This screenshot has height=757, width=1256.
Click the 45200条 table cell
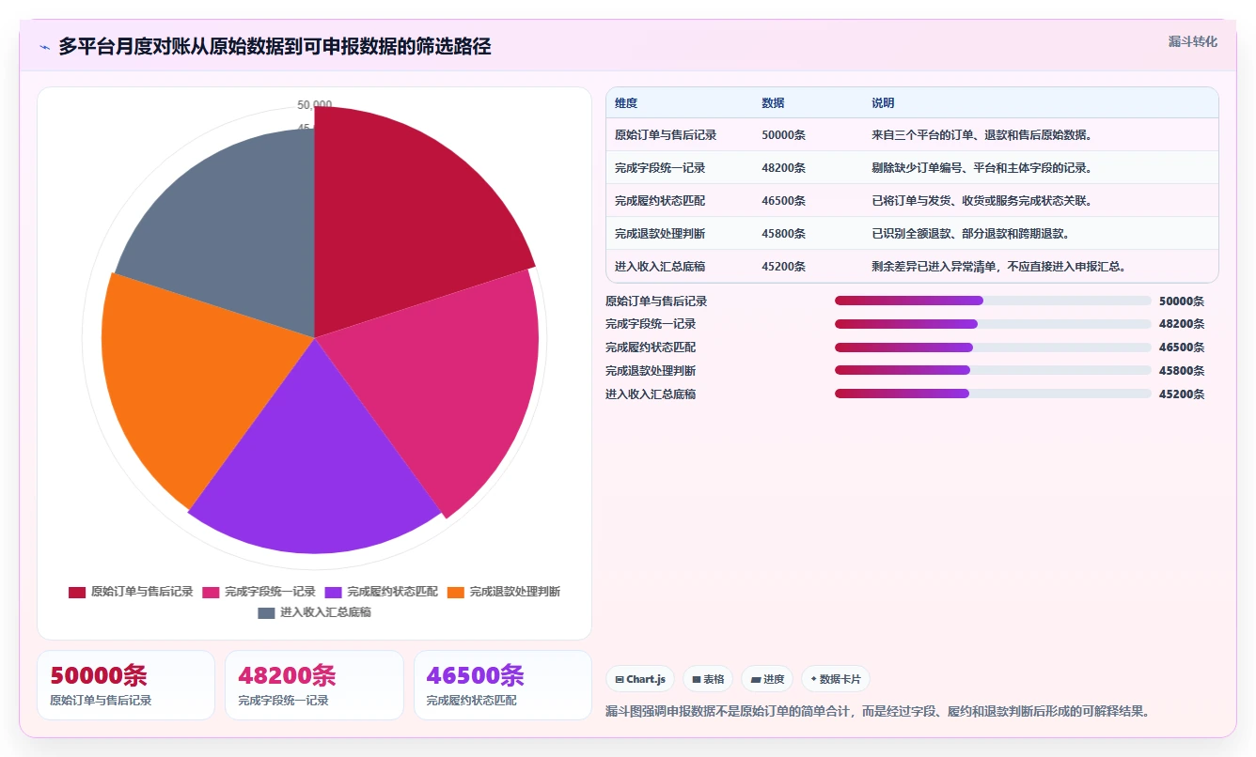pos(783,267)
